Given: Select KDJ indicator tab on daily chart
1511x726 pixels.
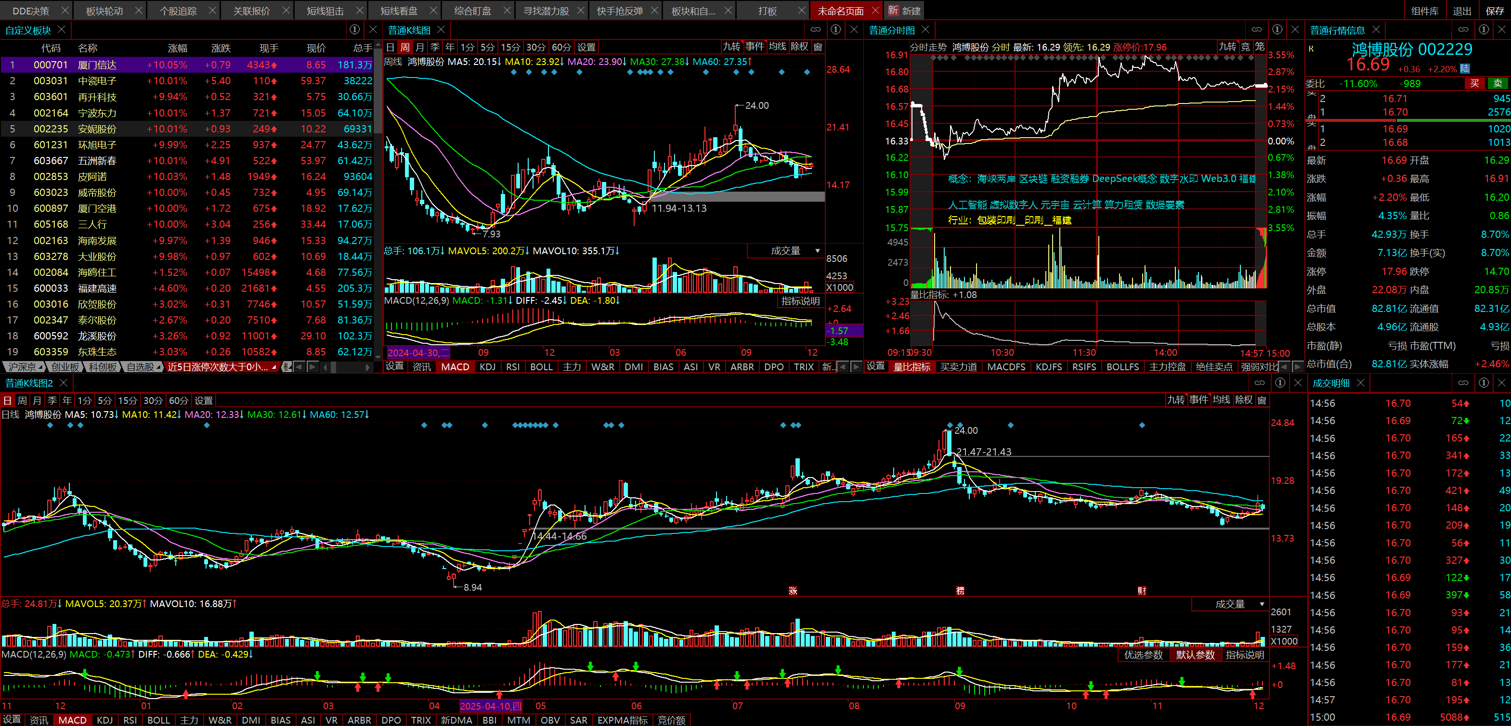Looking at the screenshot, I should 104,720.
